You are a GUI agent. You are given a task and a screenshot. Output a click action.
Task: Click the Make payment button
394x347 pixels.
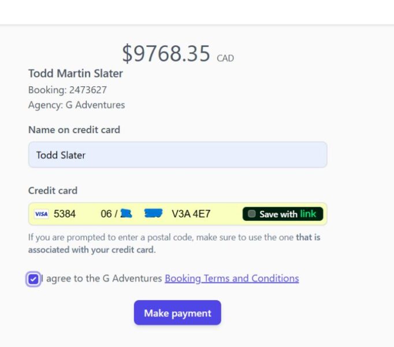tap(177, 313)
